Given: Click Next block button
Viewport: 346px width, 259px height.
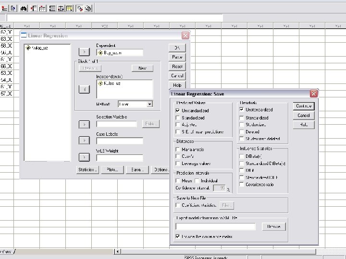Looking at the screenshot, I should pyautogui.click(x=143, y=68).
